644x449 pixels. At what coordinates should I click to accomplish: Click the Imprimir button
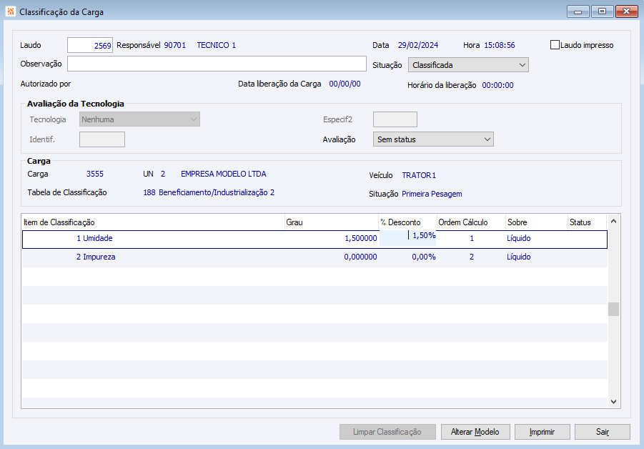542,432
